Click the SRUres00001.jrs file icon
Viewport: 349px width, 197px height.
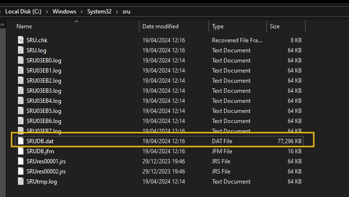tap(20, 161)
